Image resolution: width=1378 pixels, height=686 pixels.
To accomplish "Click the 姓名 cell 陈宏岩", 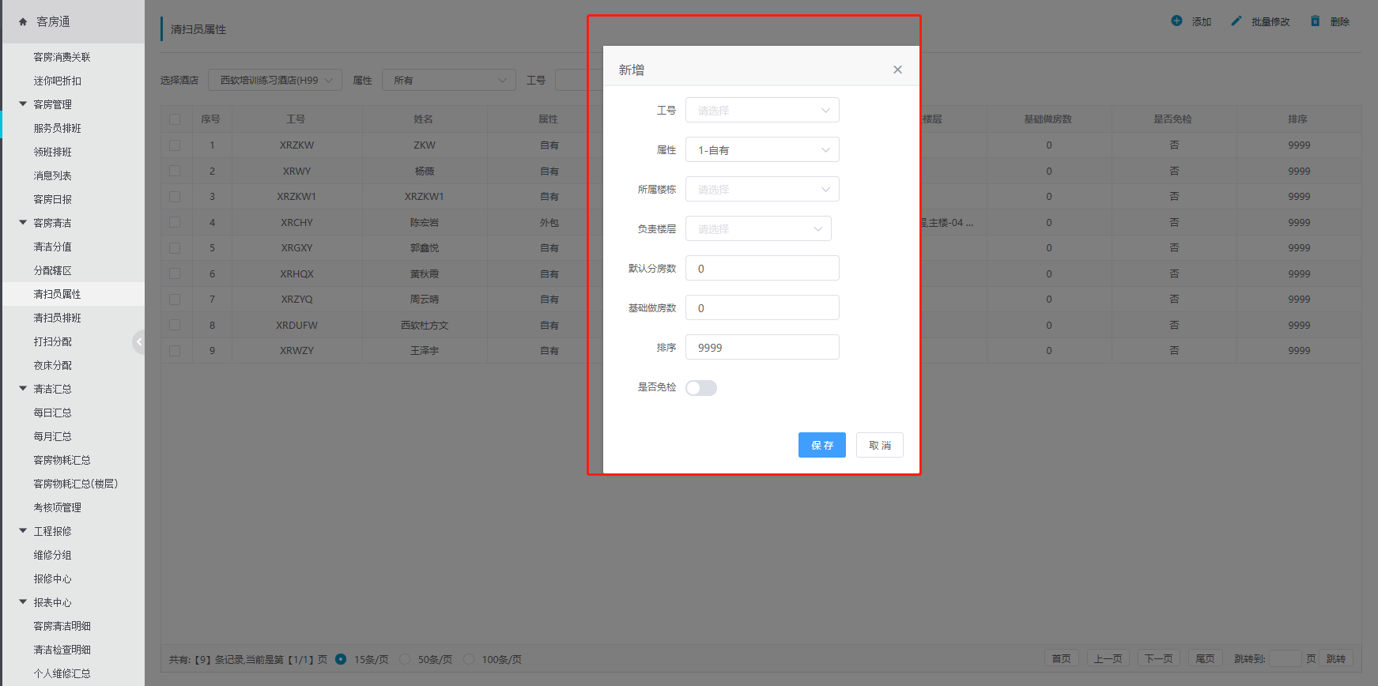I will [425, 223].
